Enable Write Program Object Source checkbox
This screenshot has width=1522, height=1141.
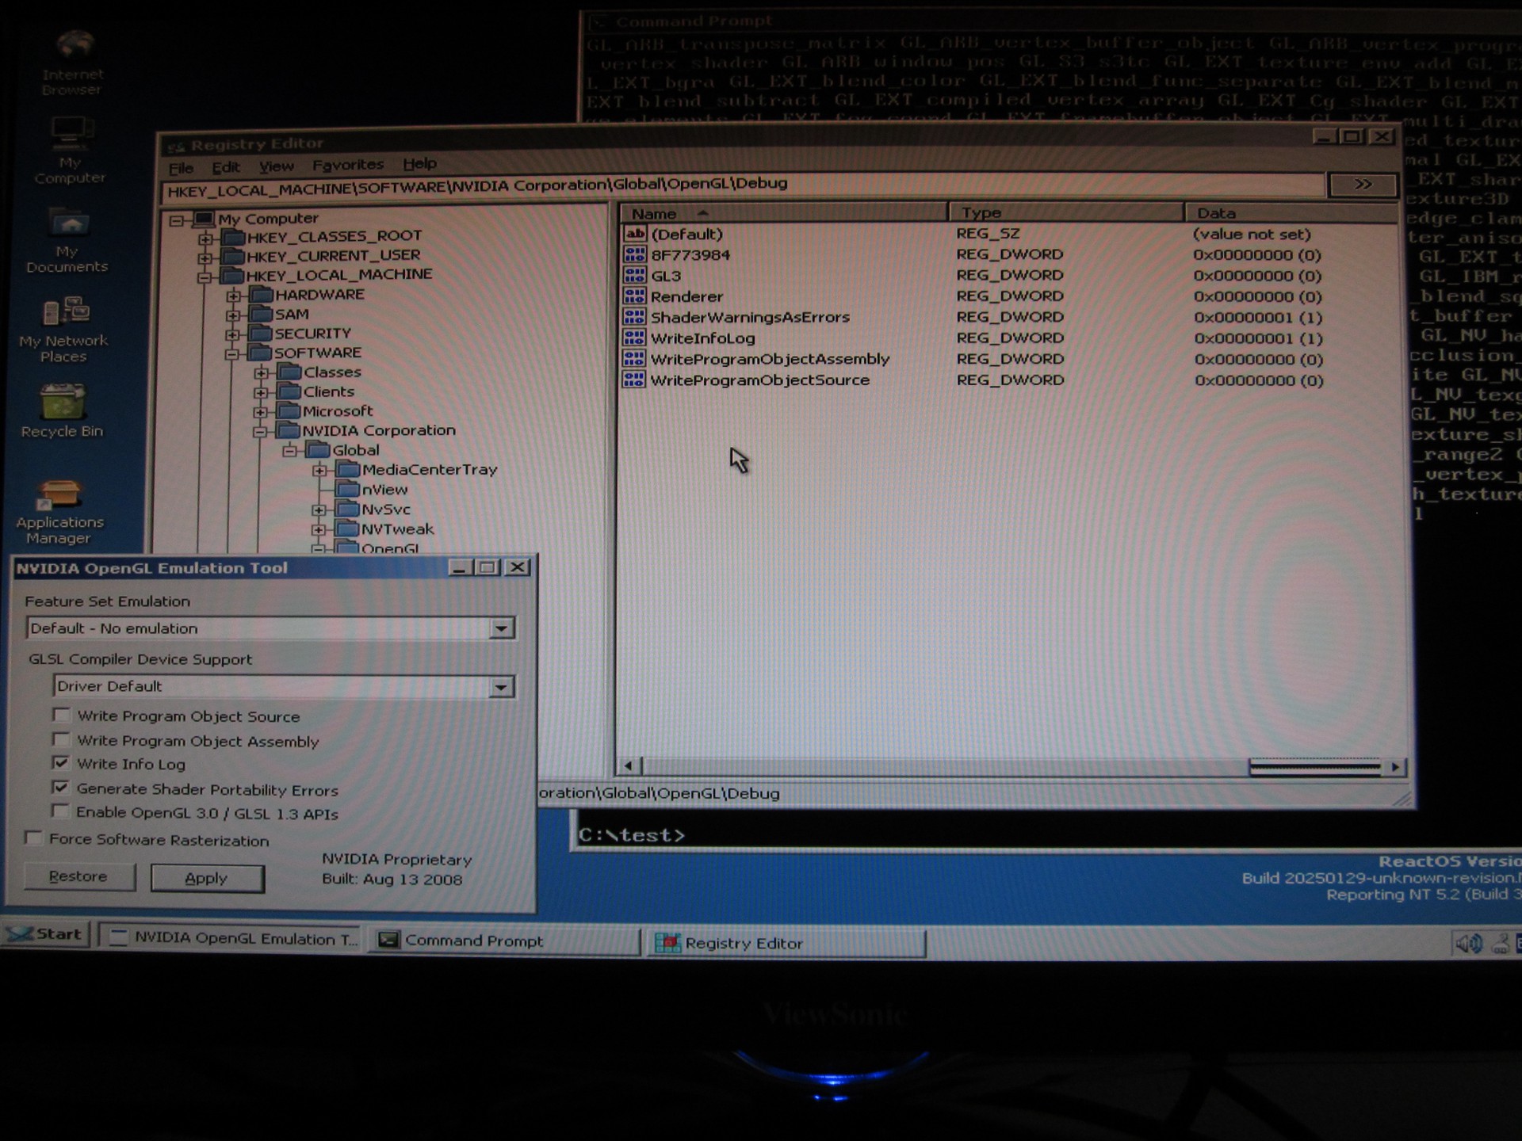61,715
